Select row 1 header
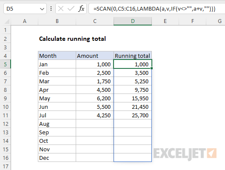The image size is (225, 170). point(5,30)
